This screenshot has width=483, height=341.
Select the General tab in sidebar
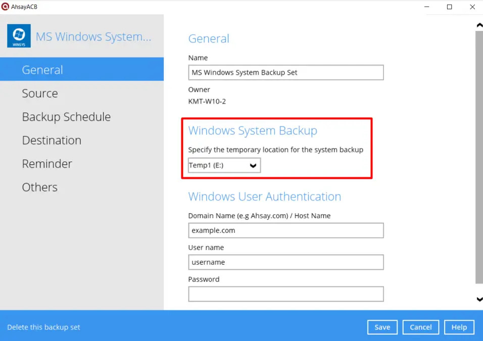(42, 70)
